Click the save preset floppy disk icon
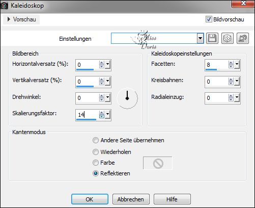This screenshot has width=255, height=208. pos(212,38)
